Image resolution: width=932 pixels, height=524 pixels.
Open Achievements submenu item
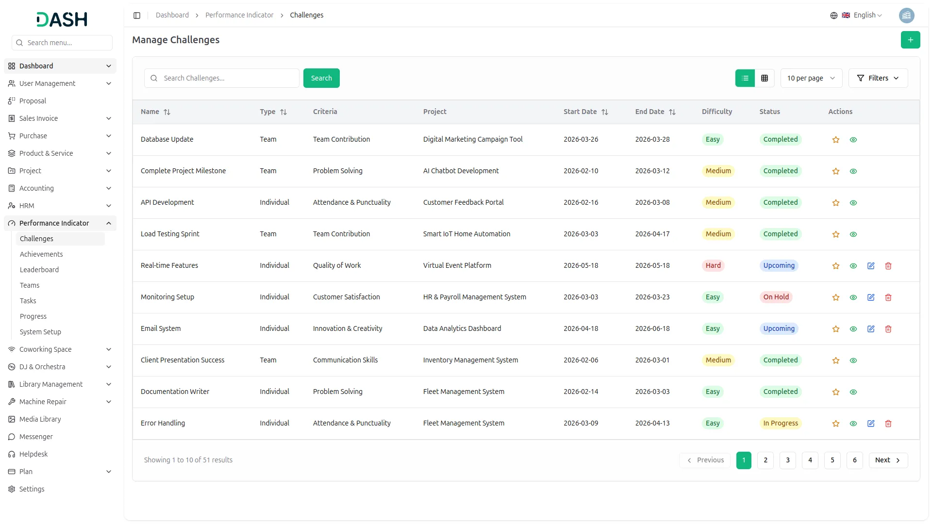click(41, 254)
